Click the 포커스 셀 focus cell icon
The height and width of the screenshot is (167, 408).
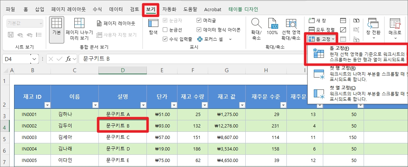[199, 39]
